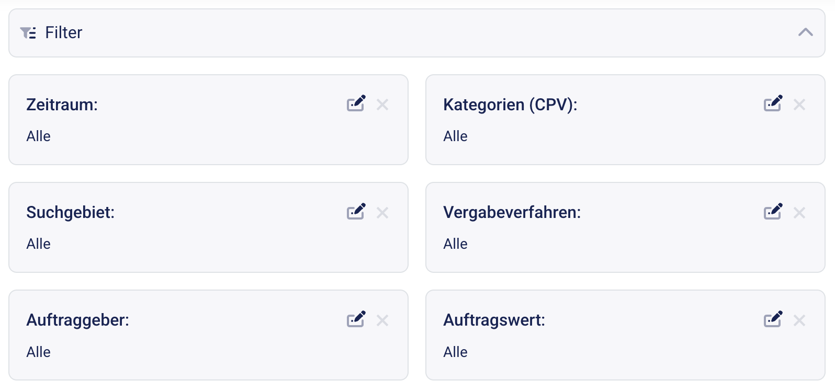The image size is (835, 392).
Task: Remove the Vergabeverfahren filter
Action: [x=799, y=213]
